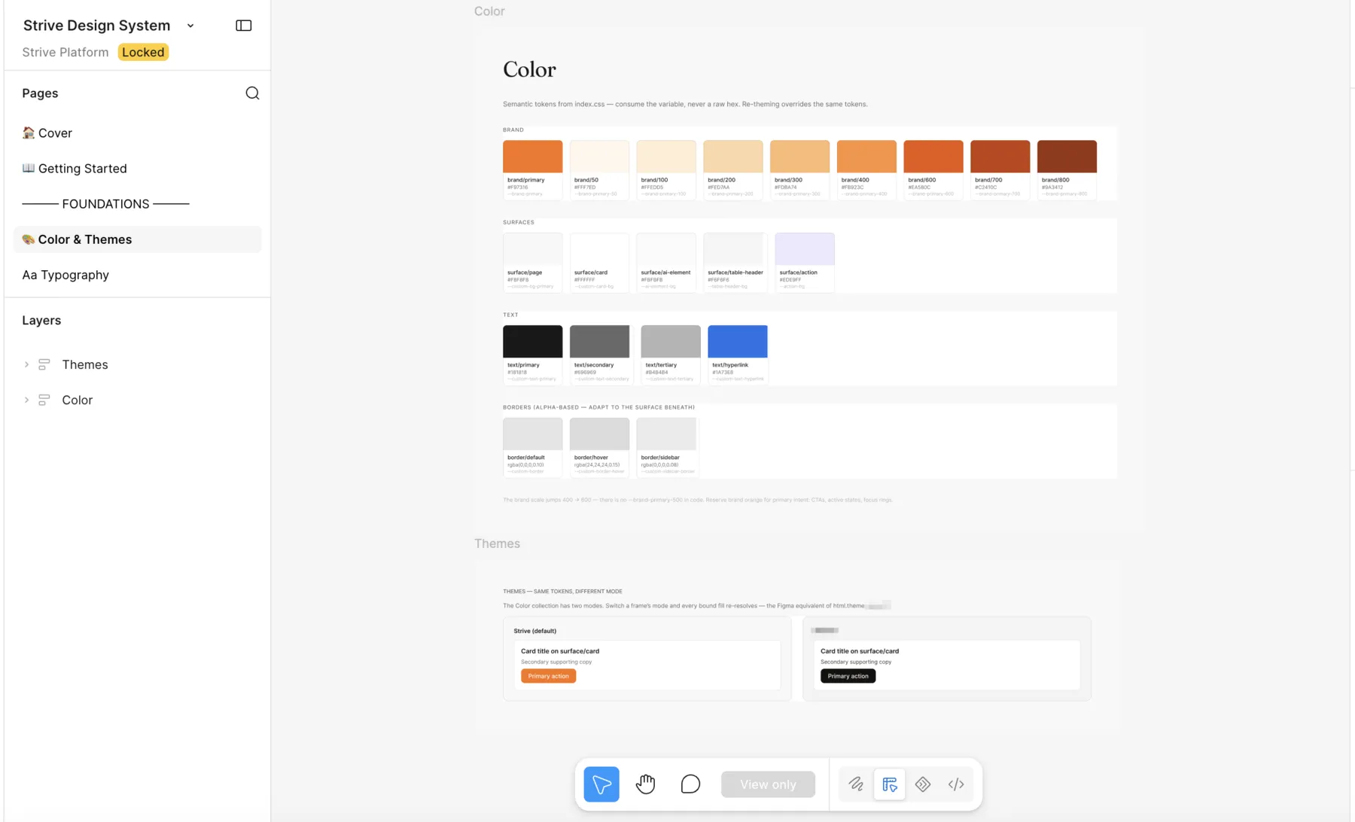Select the Move cursor tool

coord(601,784)
